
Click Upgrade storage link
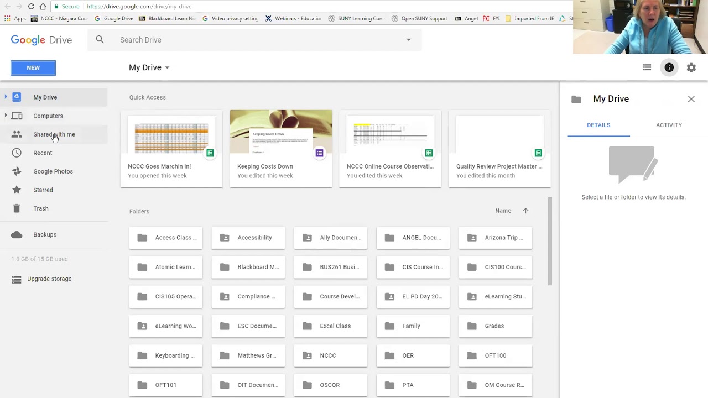point(49,279)
